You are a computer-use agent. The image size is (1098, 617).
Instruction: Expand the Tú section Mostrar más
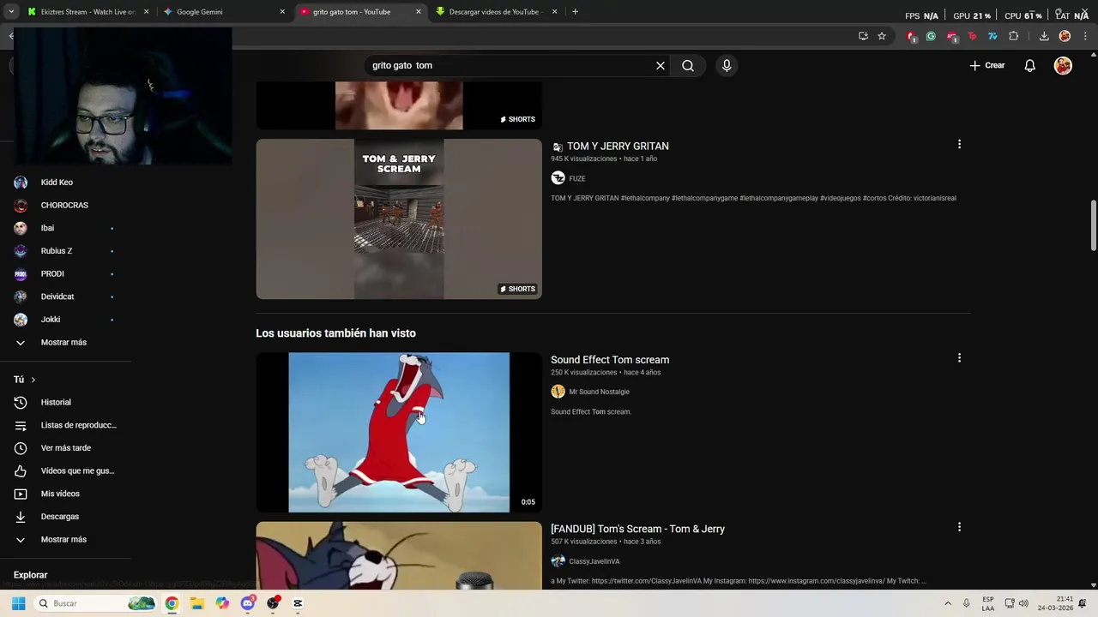[x=65, y=539]
